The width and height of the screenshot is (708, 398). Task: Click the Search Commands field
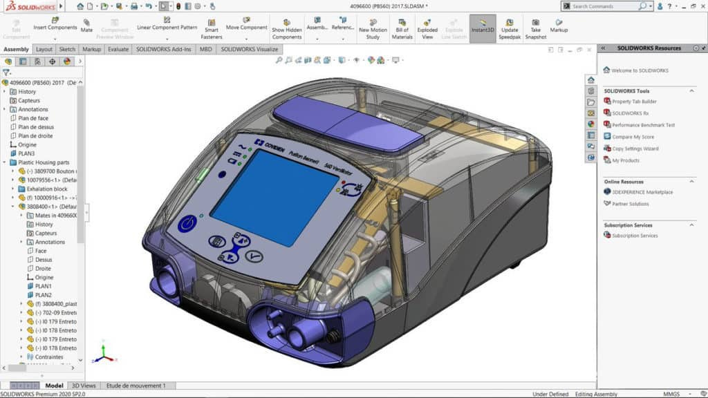click(603, 6)
